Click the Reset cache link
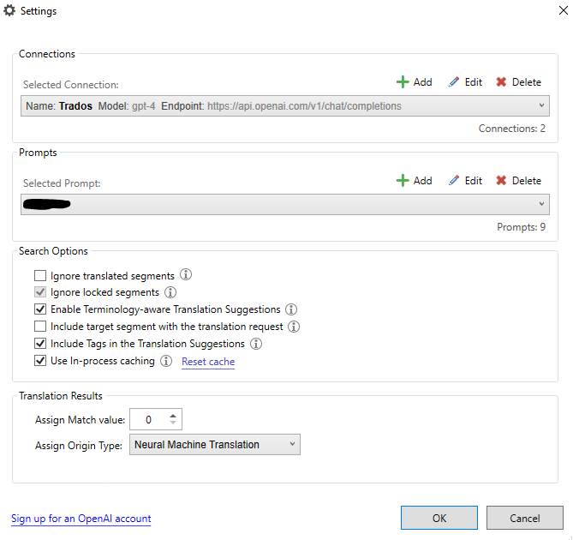573x540 pixels. pos(208,362)
